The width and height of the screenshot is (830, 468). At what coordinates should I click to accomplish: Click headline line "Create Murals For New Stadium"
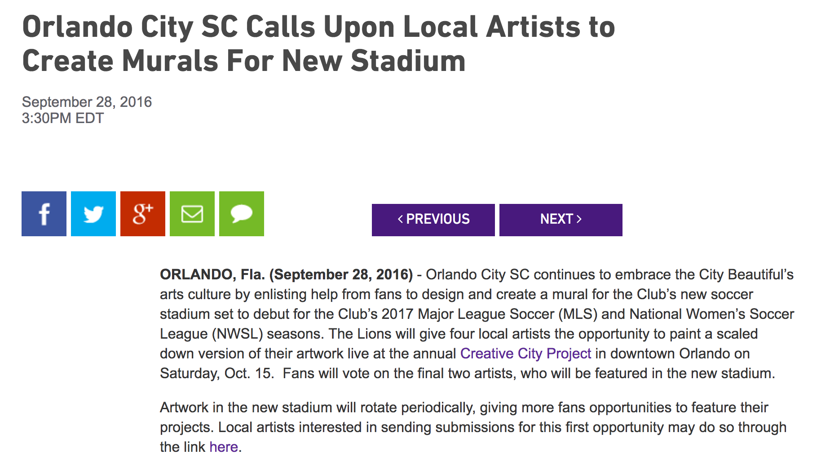pos(244,61)
